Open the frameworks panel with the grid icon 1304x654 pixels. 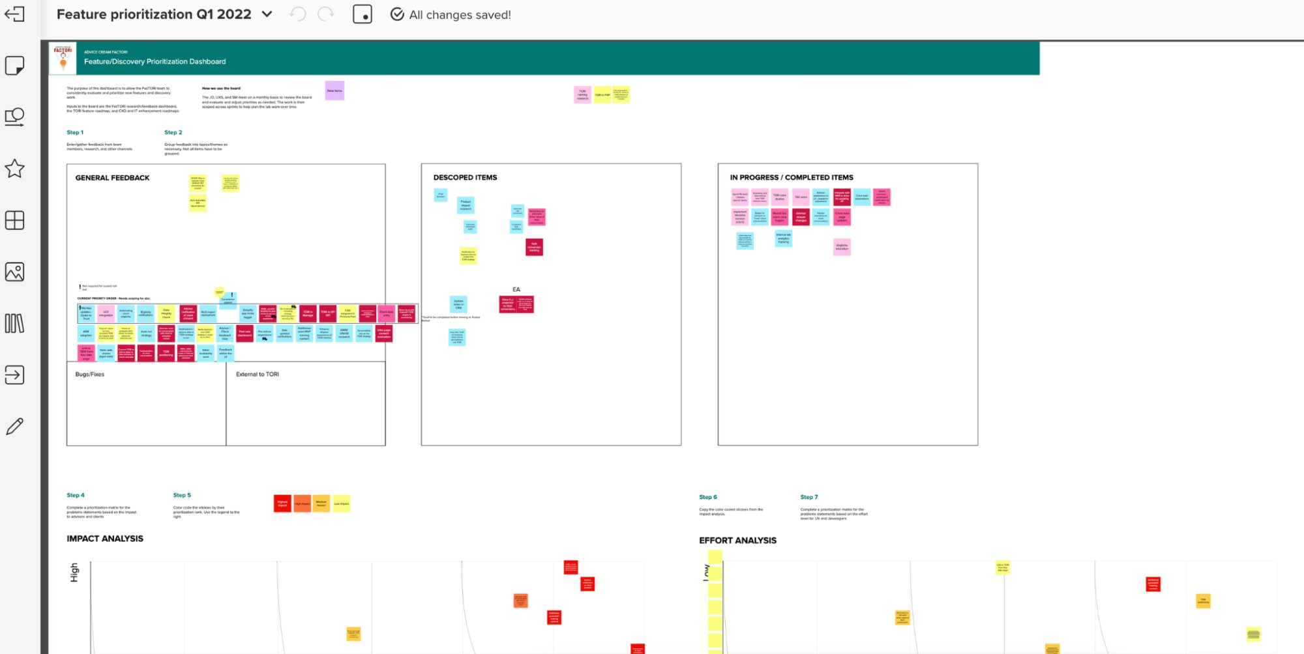(14, 220)
